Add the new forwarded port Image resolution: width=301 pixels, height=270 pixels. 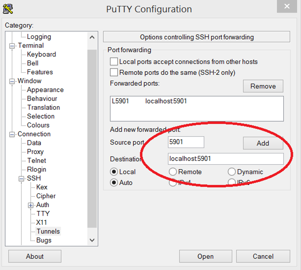point(263,143)
